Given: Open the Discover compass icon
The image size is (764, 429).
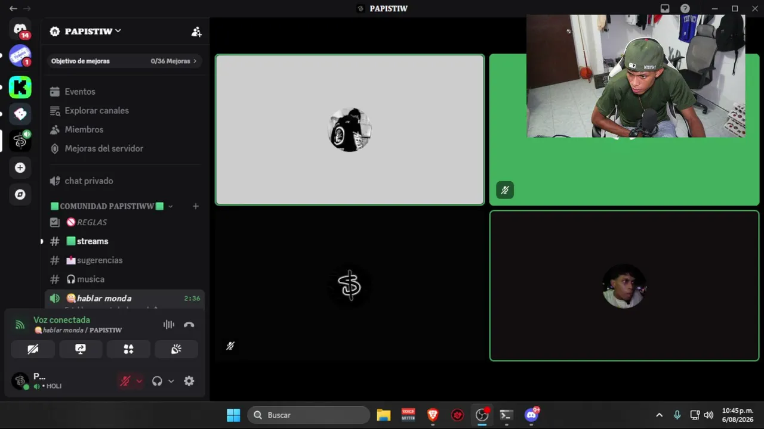Looking at the screenshot, I should [20, 194].
